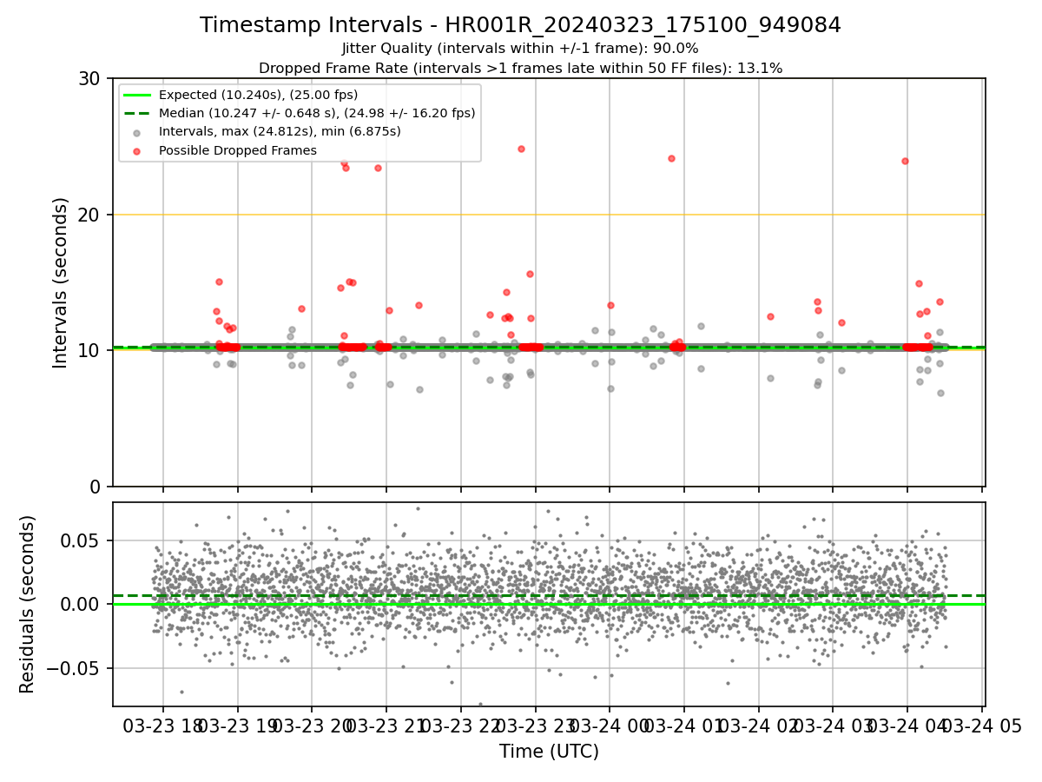Click legend entry 'Expected (10.240s), (25.00 fps)'

(258, 95)
